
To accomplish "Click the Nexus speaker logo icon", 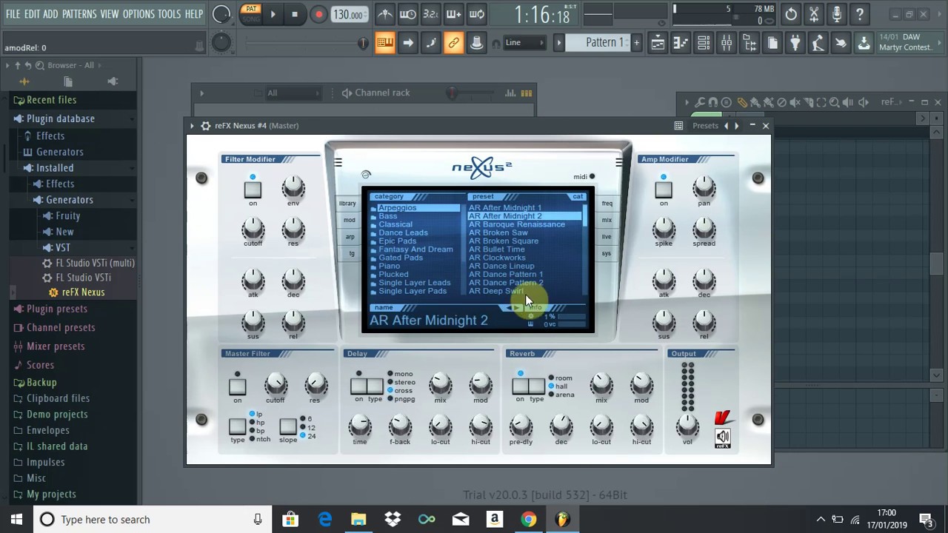I will pyautogui.click(x=722, y=438).
